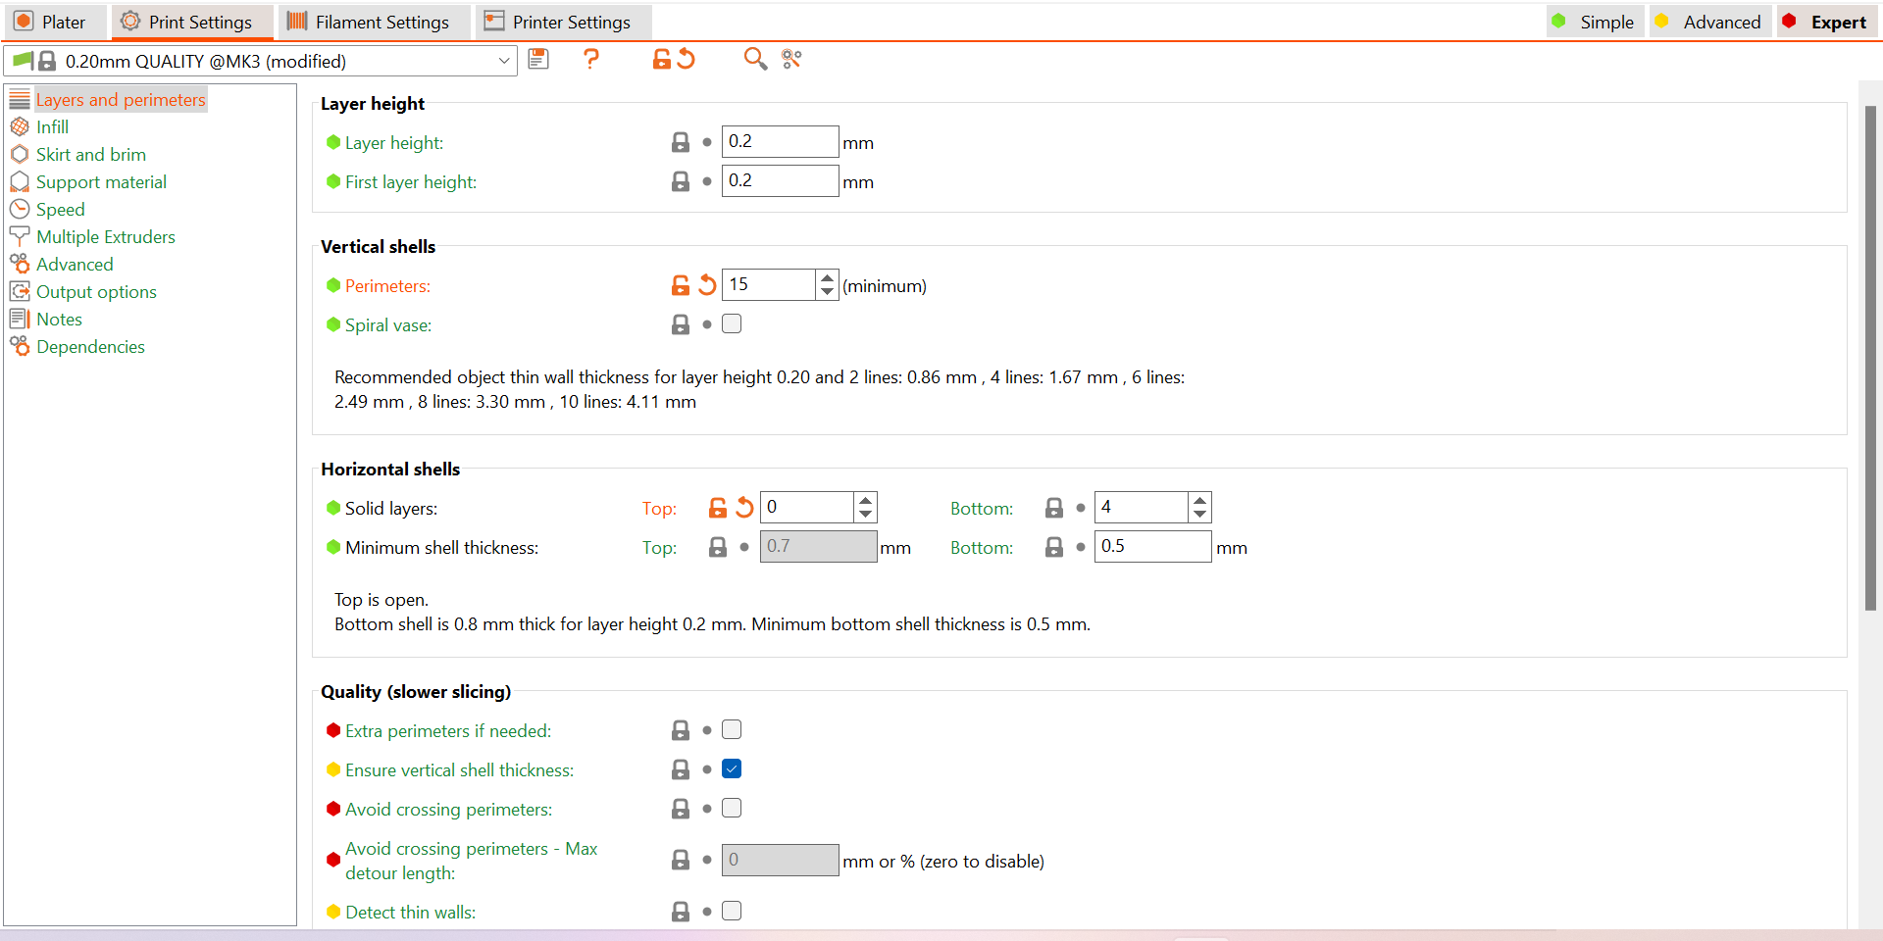Enable Avoid crossing perimeters checkbox
This screenshot has height=941, width=1883.
pos(732,809)
